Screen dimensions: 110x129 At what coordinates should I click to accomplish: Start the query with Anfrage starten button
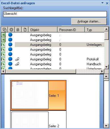coord(89,21)
